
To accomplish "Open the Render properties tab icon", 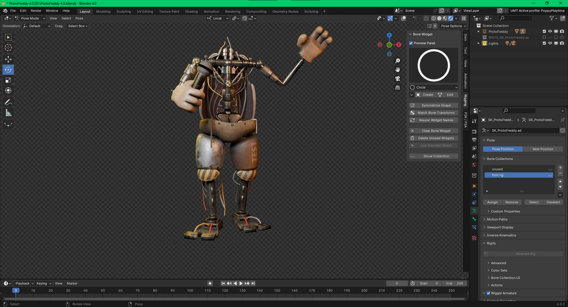I will pyautogui.click(x=474, y=131).
